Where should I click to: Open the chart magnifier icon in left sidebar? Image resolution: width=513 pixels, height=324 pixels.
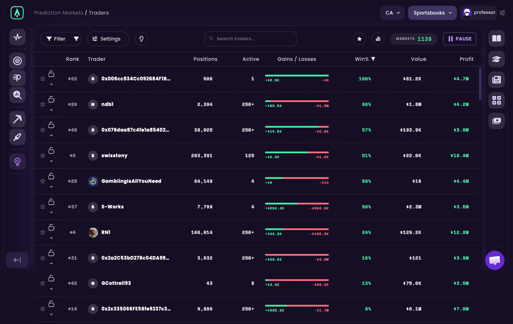pos(17,95)
